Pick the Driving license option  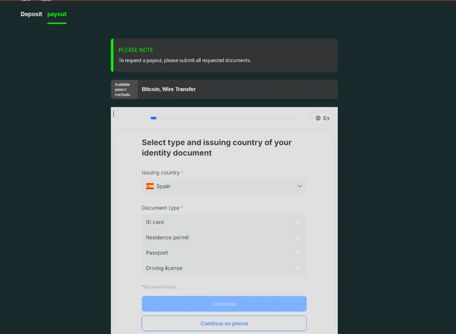(299, 268)
